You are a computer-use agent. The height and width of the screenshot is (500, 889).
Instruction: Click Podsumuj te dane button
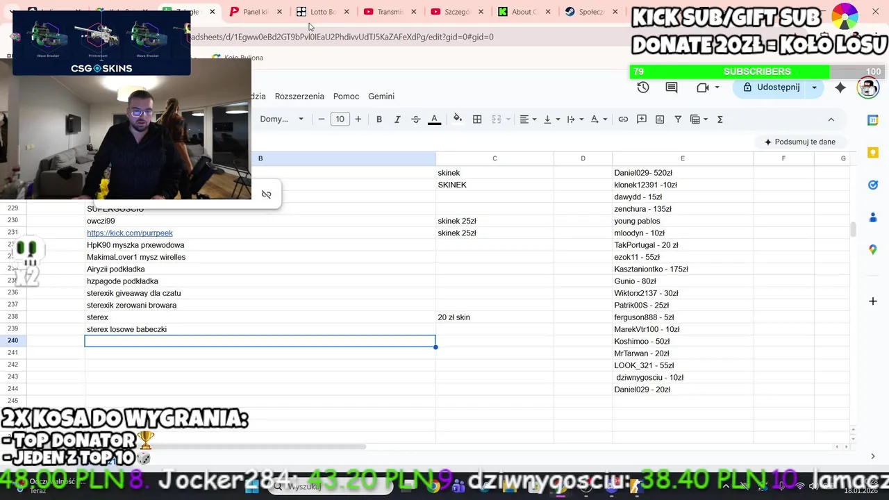(x=799, y=142)
